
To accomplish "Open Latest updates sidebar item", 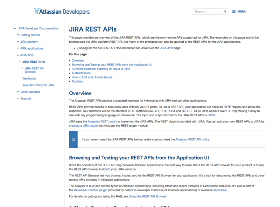I will click(30, 92).
